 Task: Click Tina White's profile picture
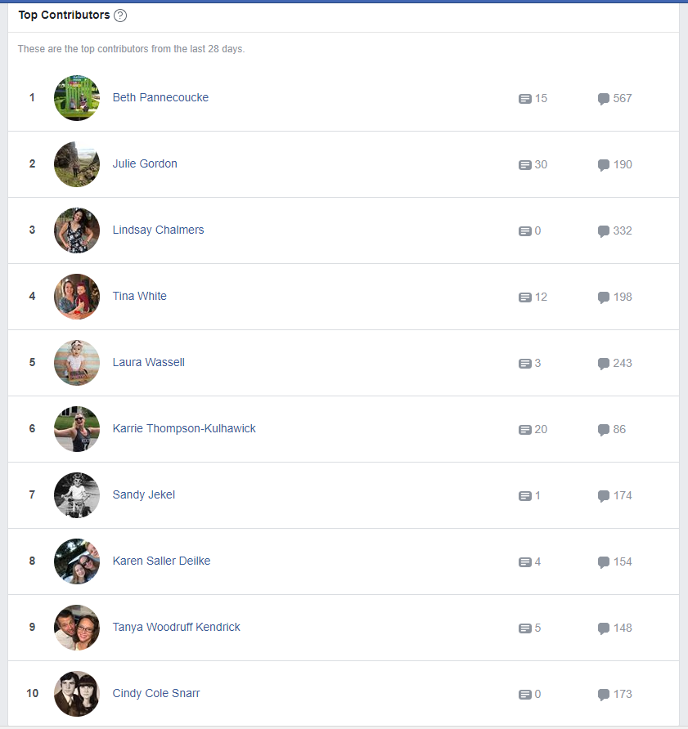[77, 297]
